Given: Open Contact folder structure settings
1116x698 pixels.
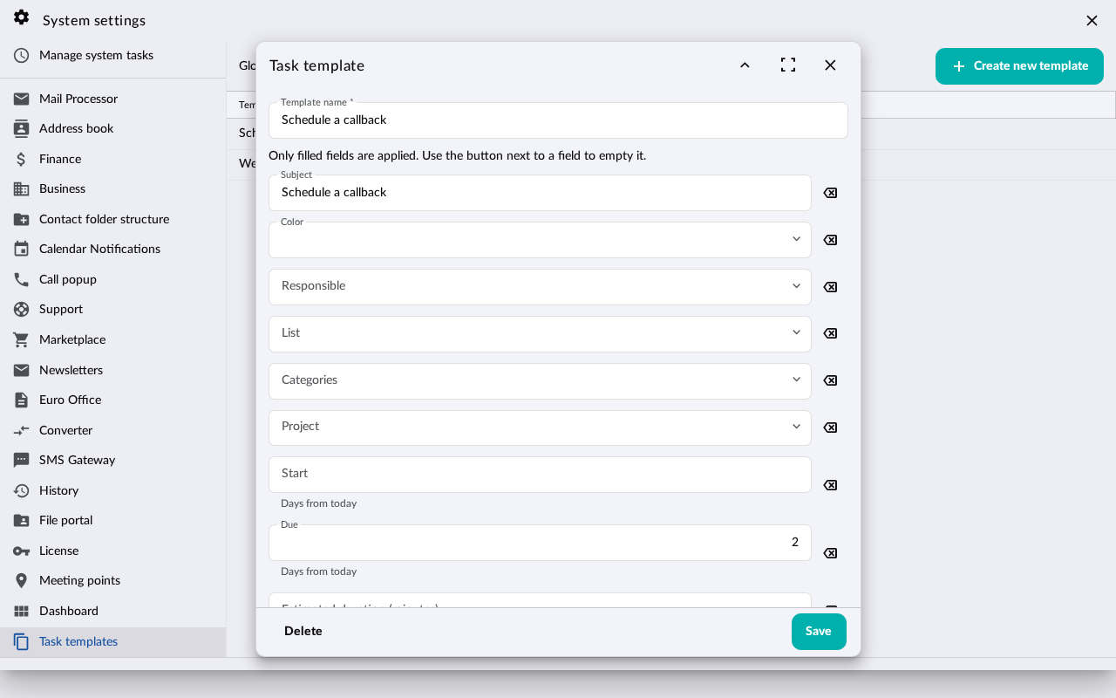Looking at the screenshot, I should tap(113, 220).
